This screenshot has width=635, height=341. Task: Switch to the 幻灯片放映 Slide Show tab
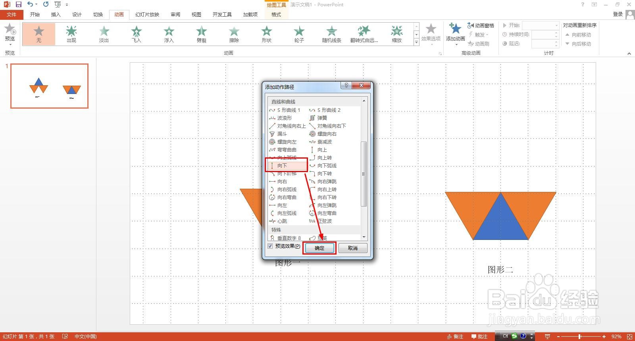147,14
